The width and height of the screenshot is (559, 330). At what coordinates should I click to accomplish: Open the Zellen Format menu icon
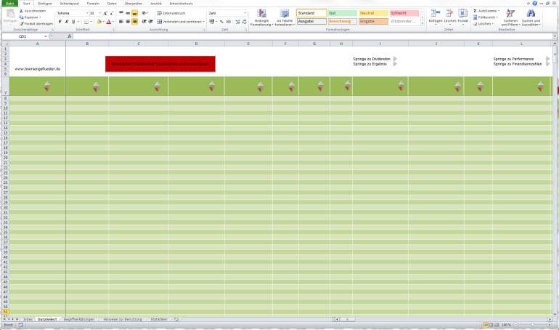(462, 14)
